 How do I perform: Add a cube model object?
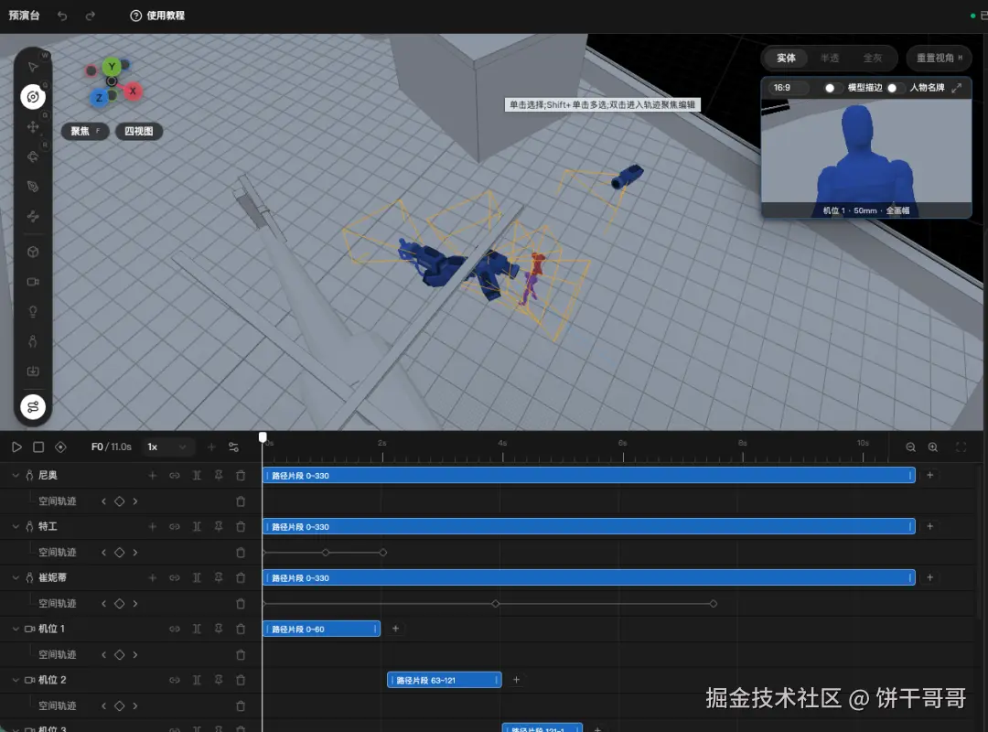coord(33,252)
